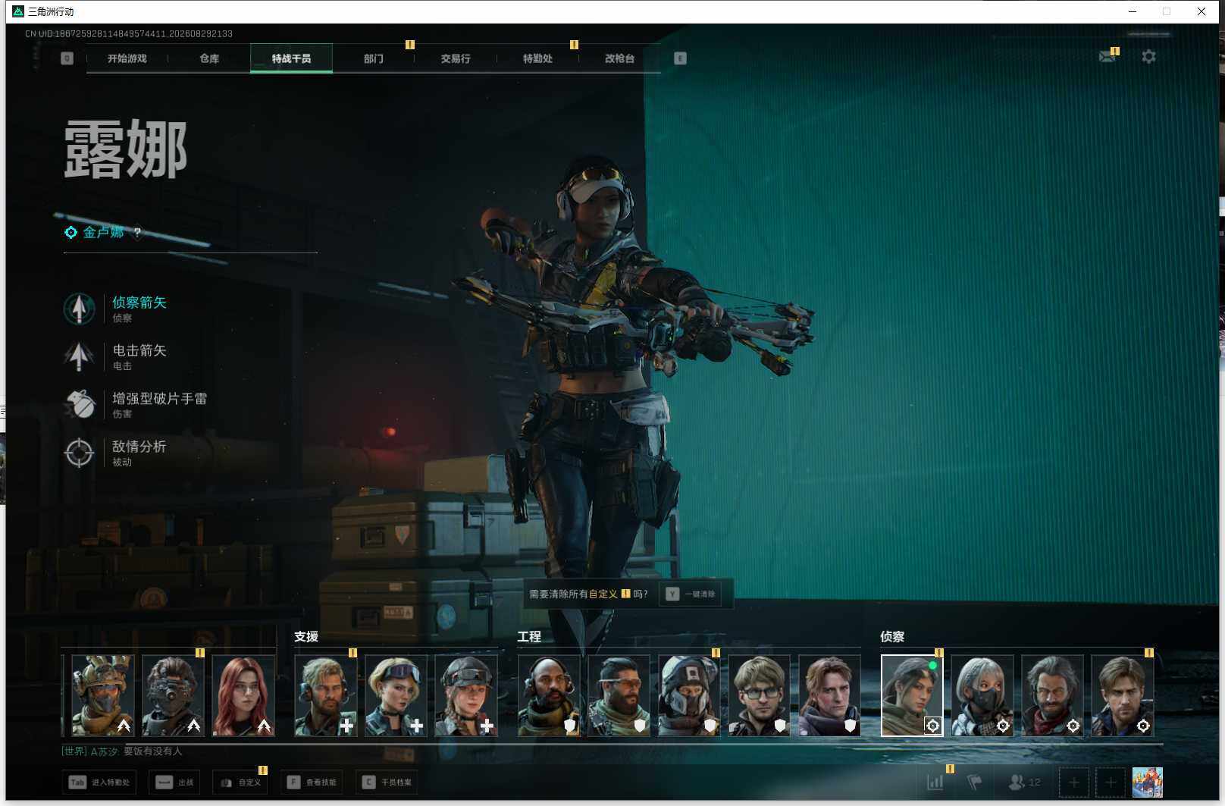Open the settings gear icon
1225x806 pixels.
(1148, 56)
